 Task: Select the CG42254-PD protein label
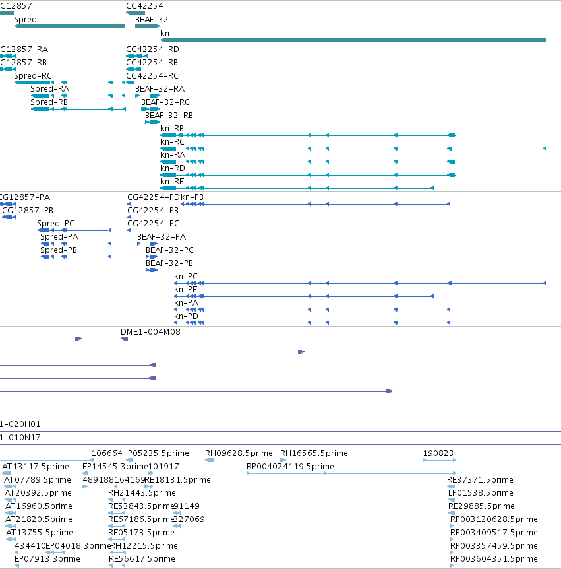(154, 197)
